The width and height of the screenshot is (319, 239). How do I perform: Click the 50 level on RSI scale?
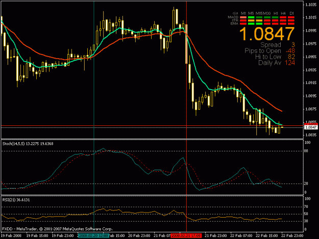(x=306, y=214)
